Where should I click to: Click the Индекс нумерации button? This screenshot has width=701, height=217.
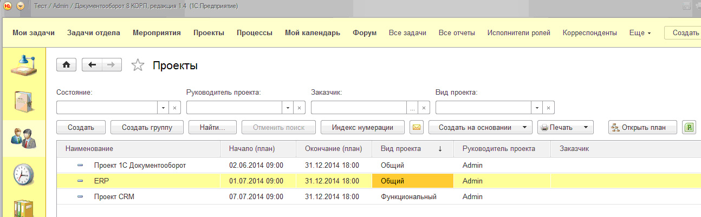click(x=362, y=127)
